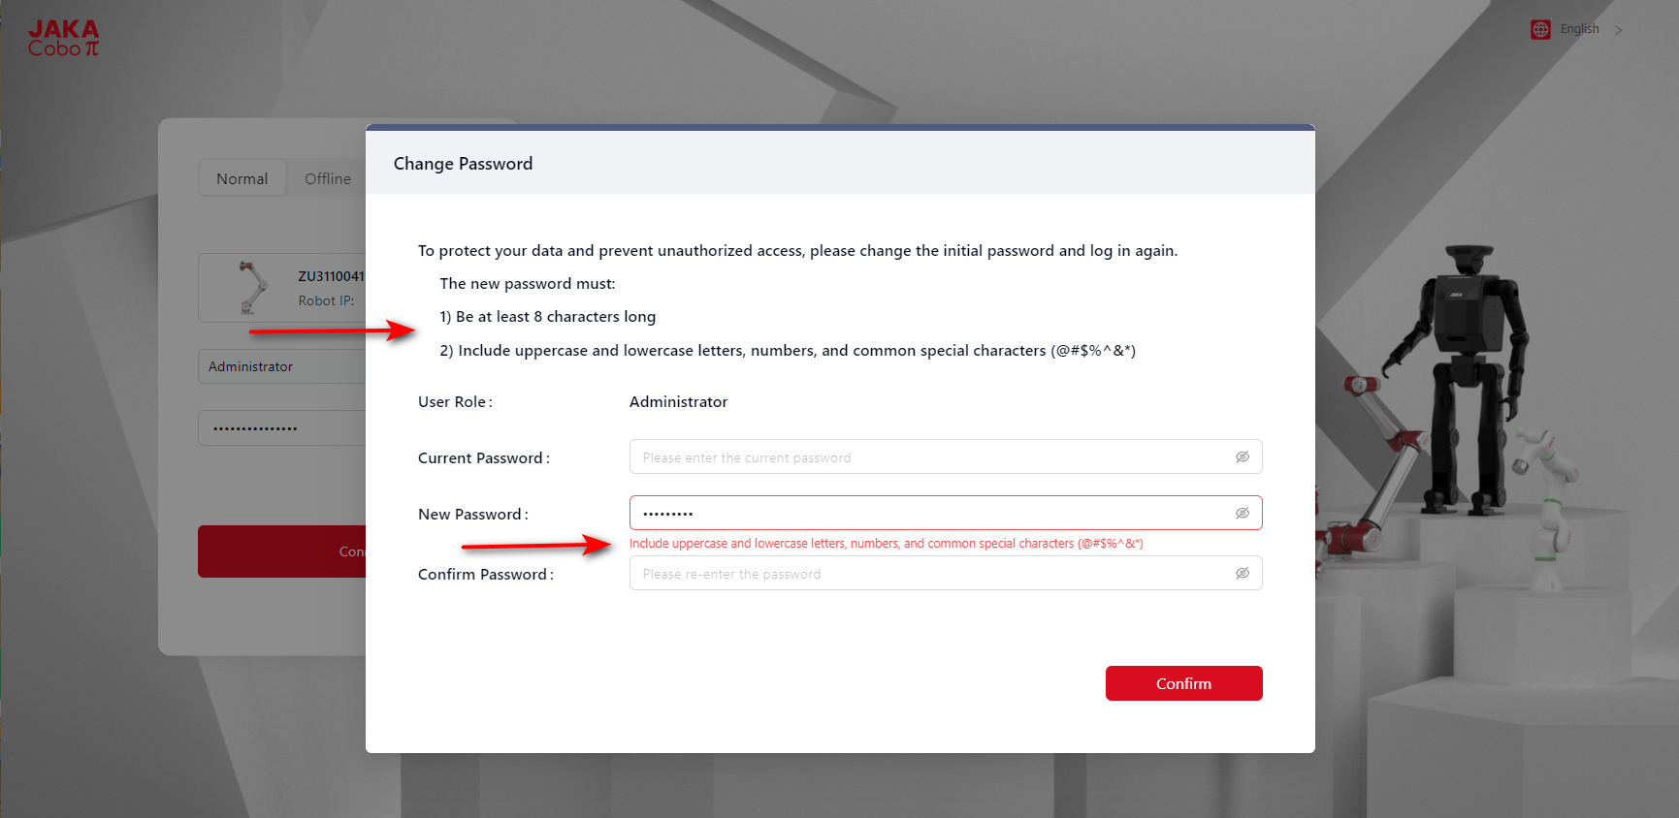Screen dimensions: 1679x818
Task: Click the login password field behind the dialog
Action: (281, 428)
